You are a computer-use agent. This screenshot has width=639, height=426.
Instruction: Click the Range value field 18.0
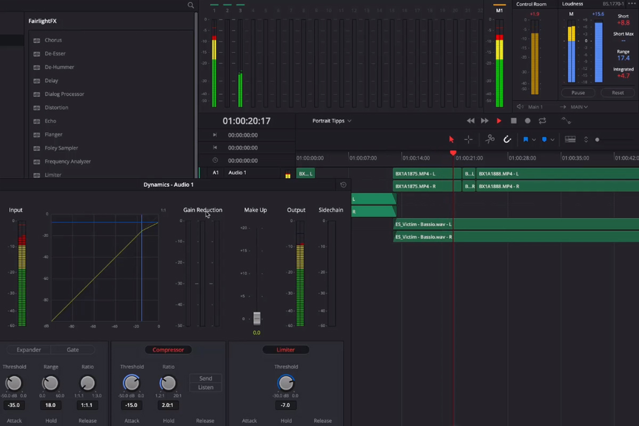click(50, 405)
